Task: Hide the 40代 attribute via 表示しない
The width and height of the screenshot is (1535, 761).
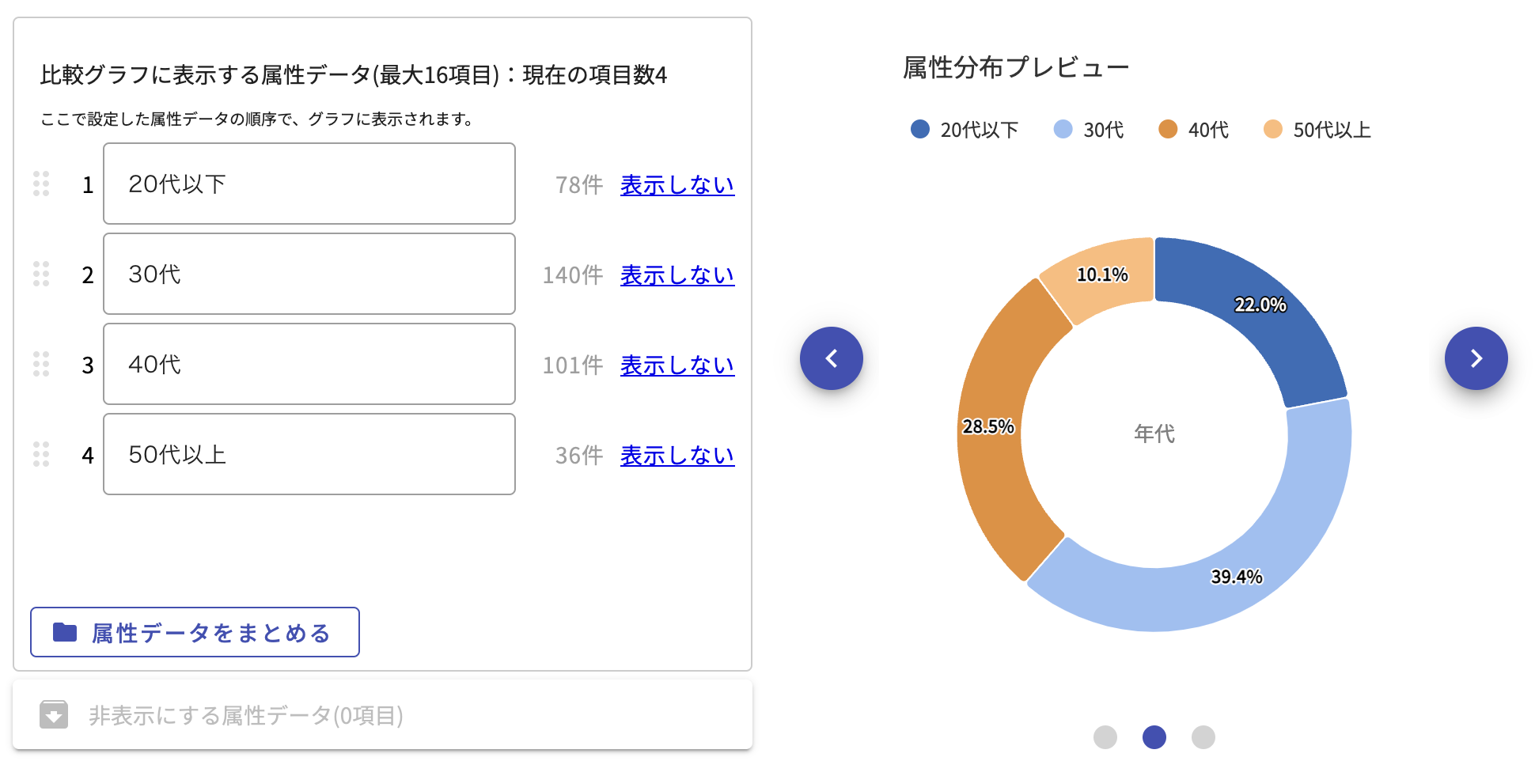Action: [x=677, y=365]
